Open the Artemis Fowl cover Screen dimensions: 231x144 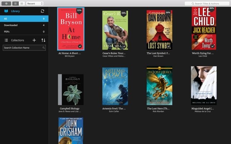pyautogui.click(x=115, y=86)
